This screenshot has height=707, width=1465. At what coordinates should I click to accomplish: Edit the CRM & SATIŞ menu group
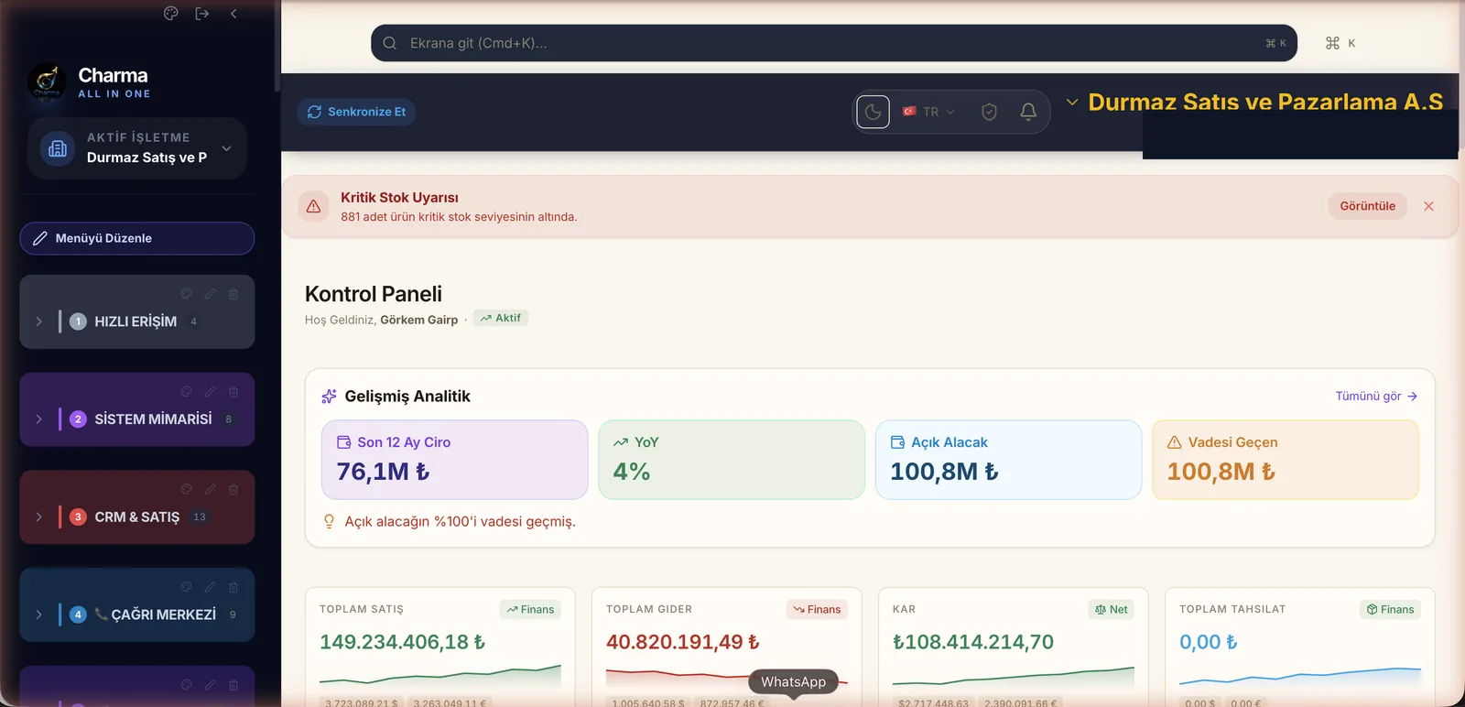pos(210,490)
